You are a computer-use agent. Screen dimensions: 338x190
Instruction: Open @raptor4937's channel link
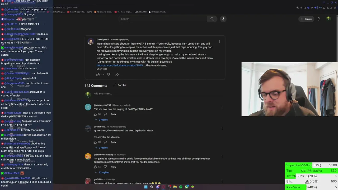[100, 127]
